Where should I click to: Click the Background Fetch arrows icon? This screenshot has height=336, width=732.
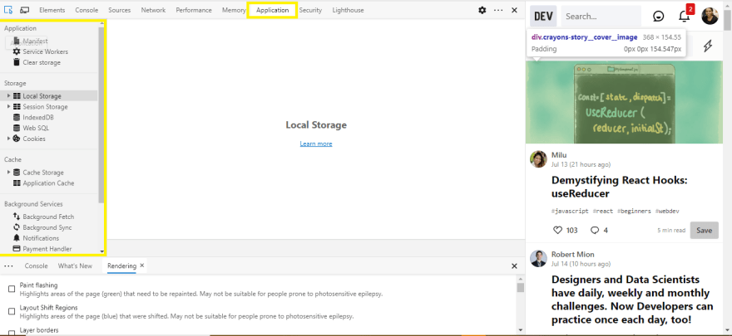coord(17,217)
